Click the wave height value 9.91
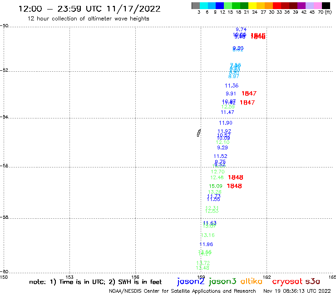Image resolution: width=336 pixels, height=295 pixels. tap(231, 93)
